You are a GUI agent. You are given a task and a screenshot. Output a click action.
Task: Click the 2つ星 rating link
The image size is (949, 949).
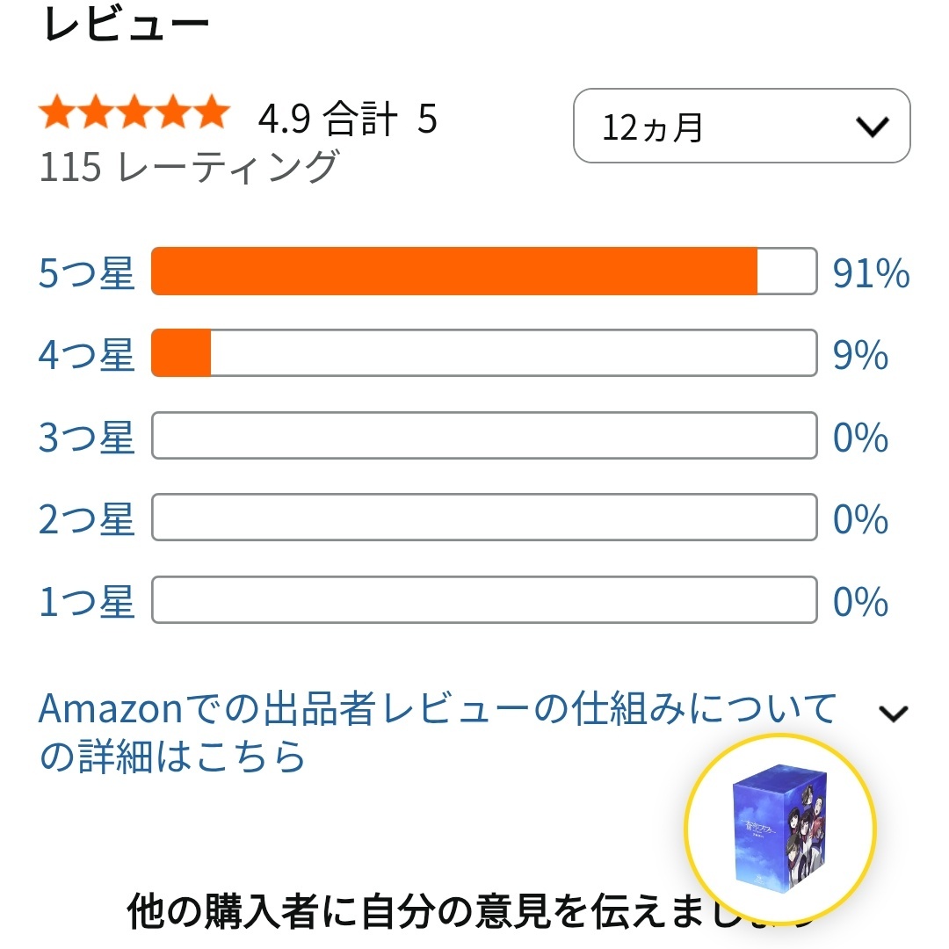86,520
